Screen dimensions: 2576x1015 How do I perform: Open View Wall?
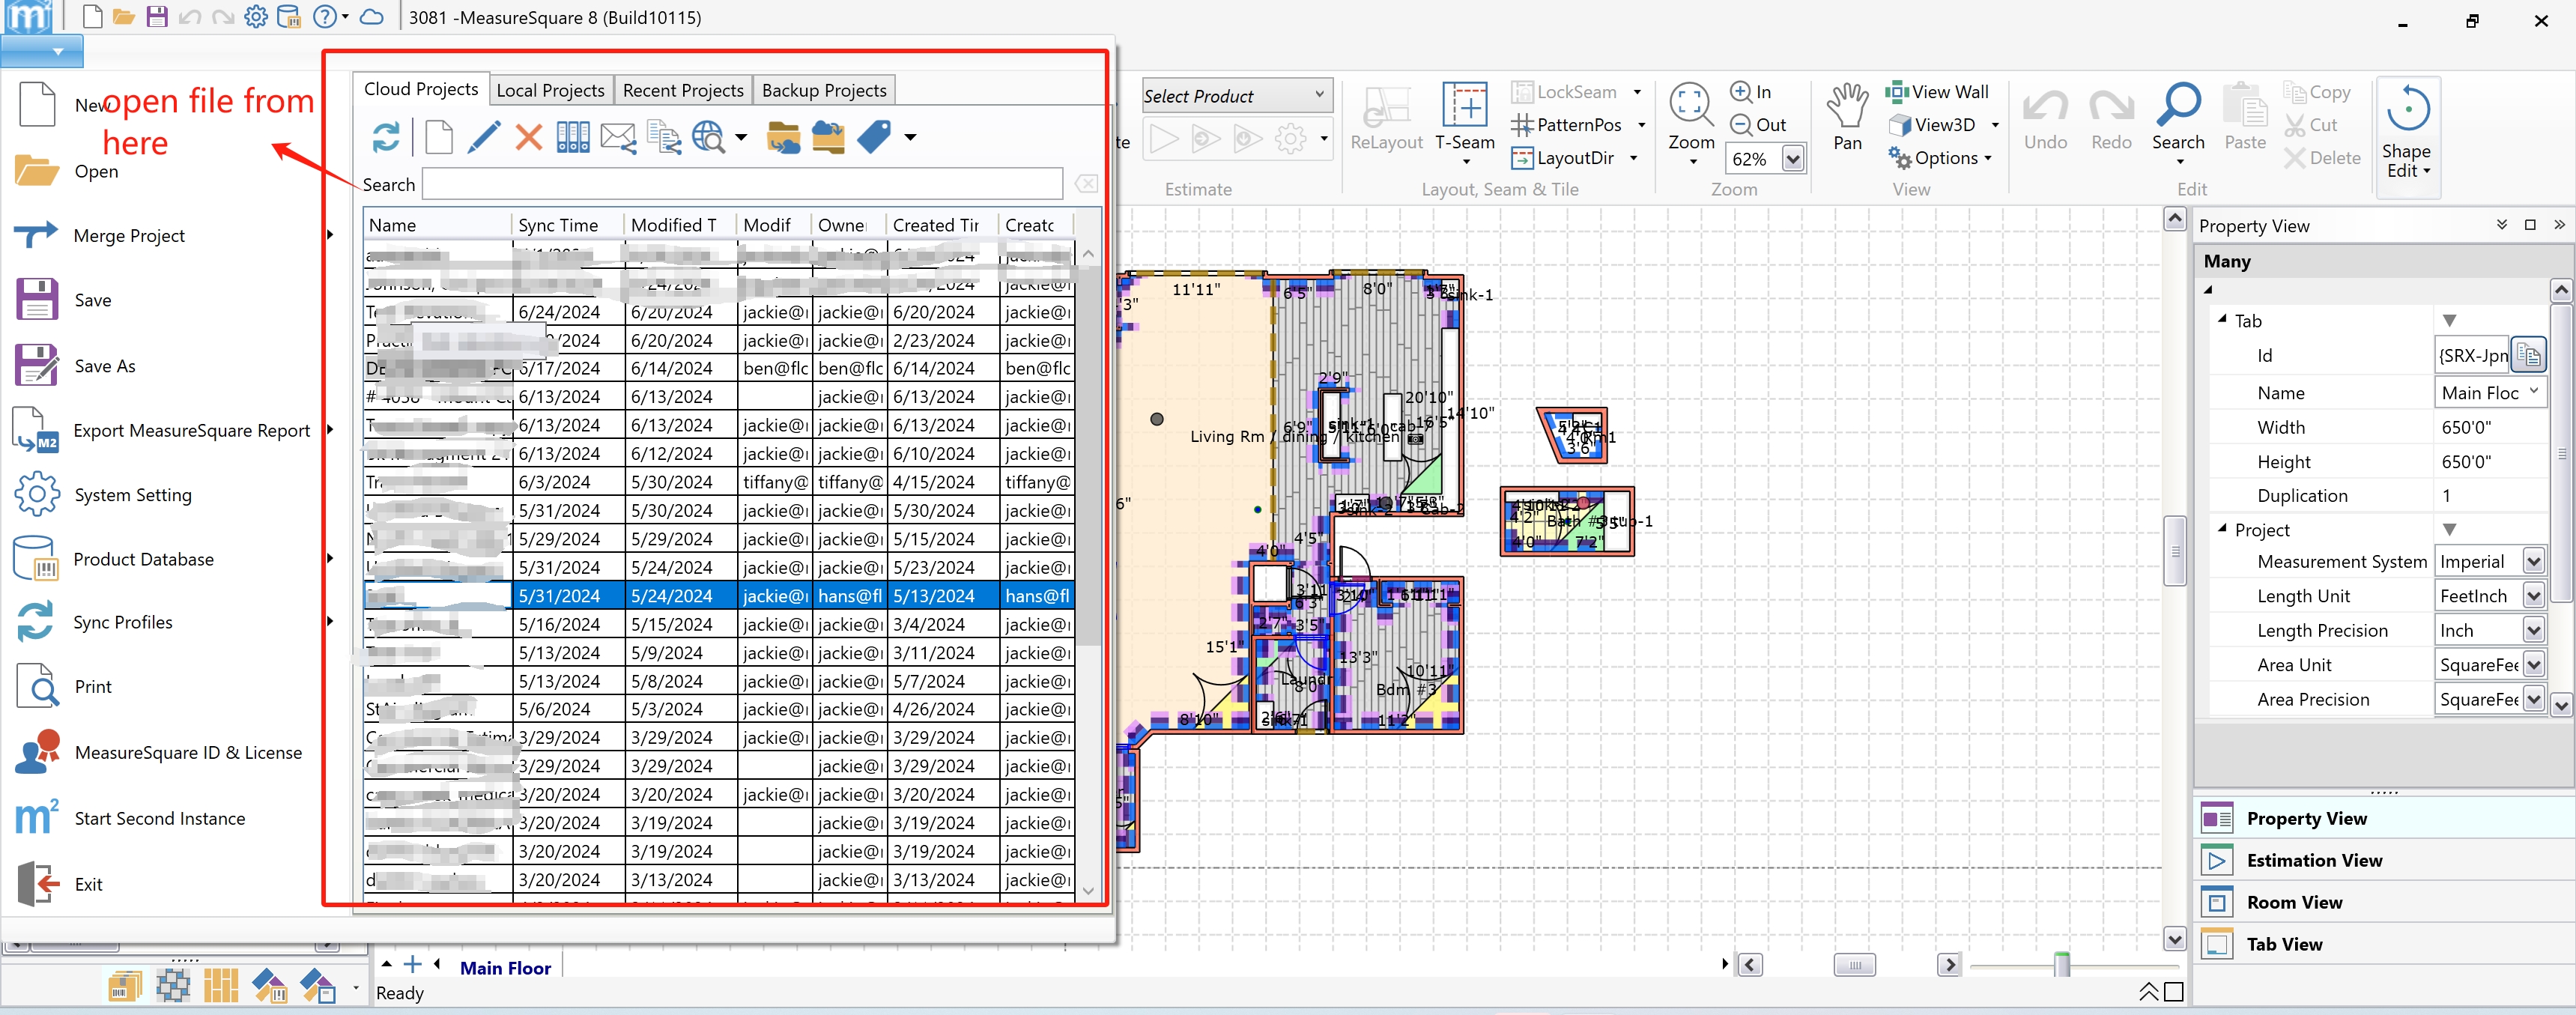point(1937,92)
